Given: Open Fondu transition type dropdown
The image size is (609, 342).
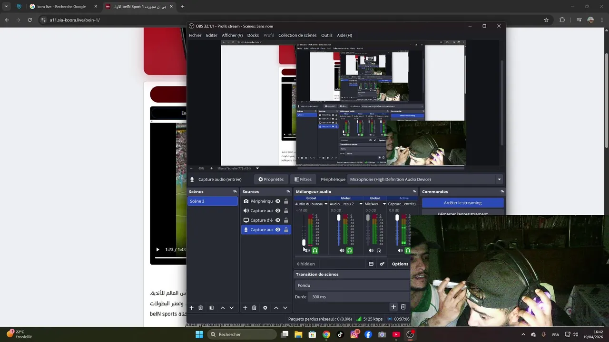Looking at the screenshot, I should pyautogui.click(x=352, y=285).
